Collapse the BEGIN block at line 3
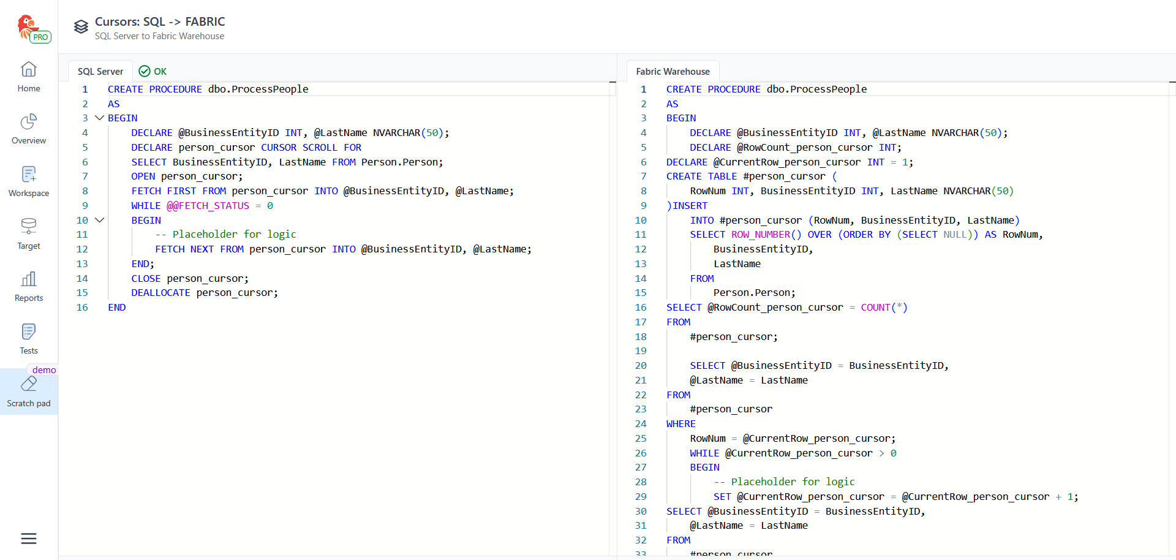 (x=99, y=118)
